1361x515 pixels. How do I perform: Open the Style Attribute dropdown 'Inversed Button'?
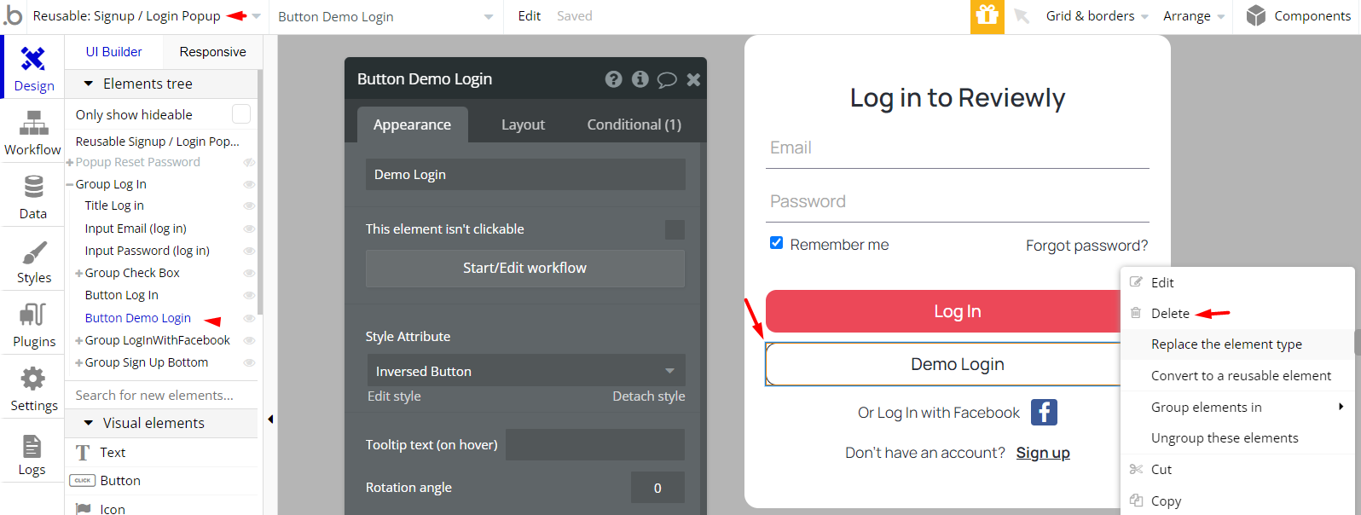[x=525, y=371]
